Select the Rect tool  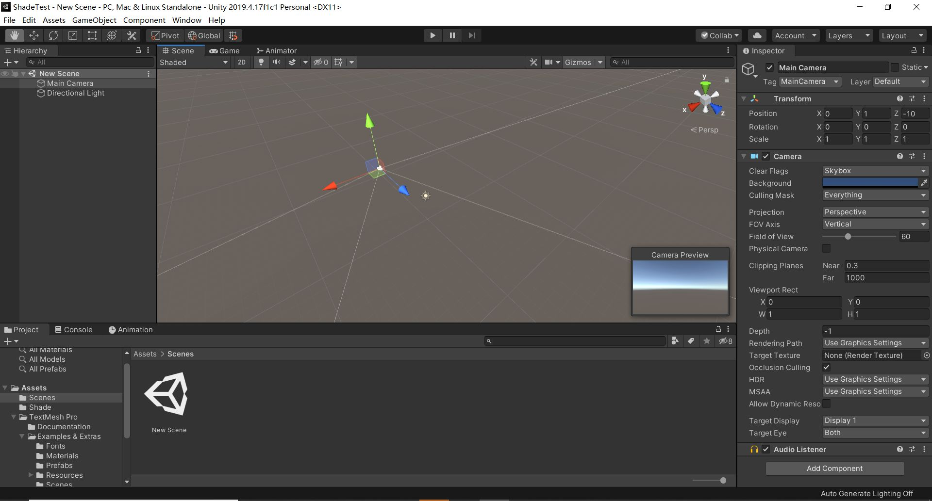point(92,35)
